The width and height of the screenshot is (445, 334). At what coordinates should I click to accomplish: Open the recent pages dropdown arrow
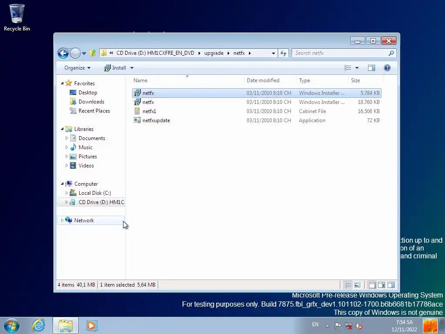tap(84, 53)
